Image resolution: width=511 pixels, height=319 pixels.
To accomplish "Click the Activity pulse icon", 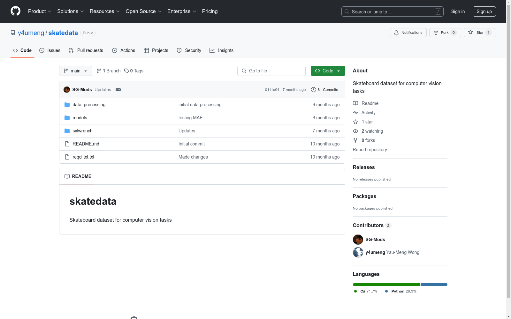I will (x=355, y=113).
